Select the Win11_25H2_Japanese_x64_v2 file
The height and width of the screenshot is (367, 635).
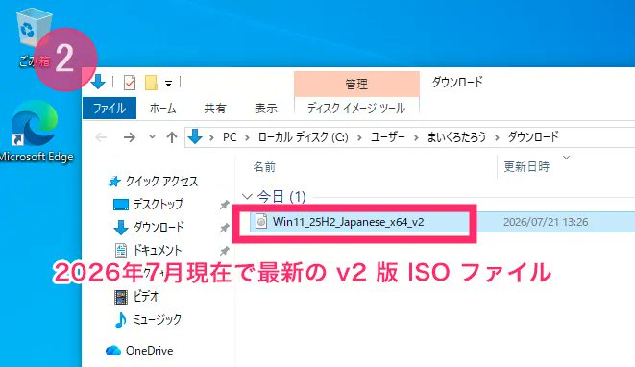(x=348, y=222)
